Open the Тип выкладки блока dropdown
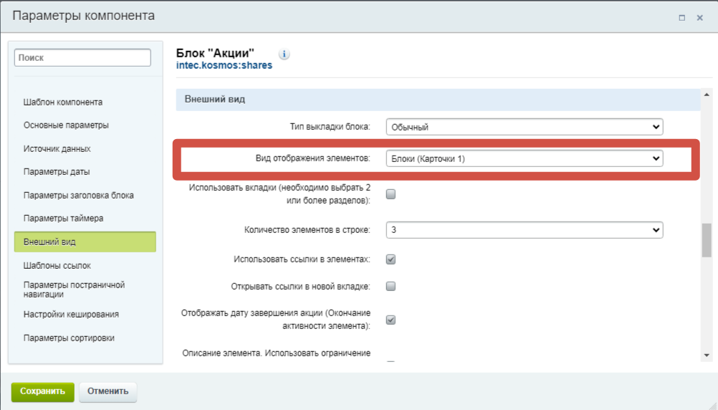 pos(525,127)
